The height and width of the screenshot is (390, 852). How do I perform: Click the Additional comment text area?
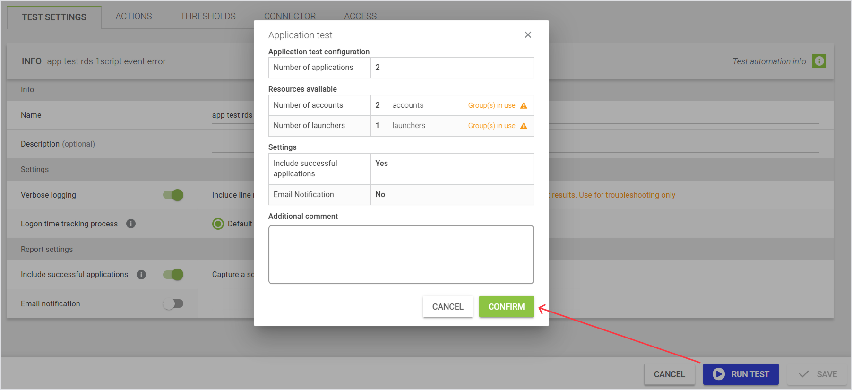[x=401, y=254]
